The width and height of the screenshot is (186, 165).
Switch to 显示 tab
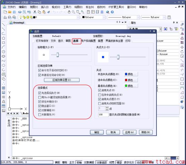pos(61,41)
